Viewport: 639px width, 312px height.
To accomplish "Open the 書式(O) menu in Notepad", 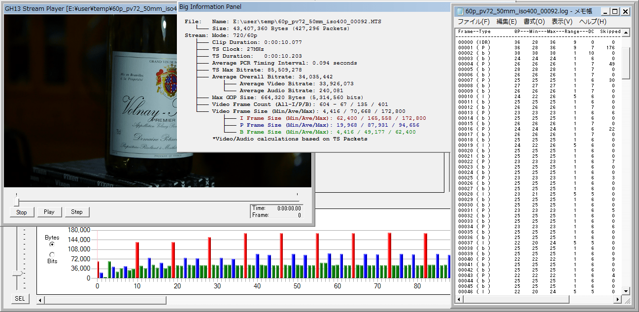I will [534, 22].
